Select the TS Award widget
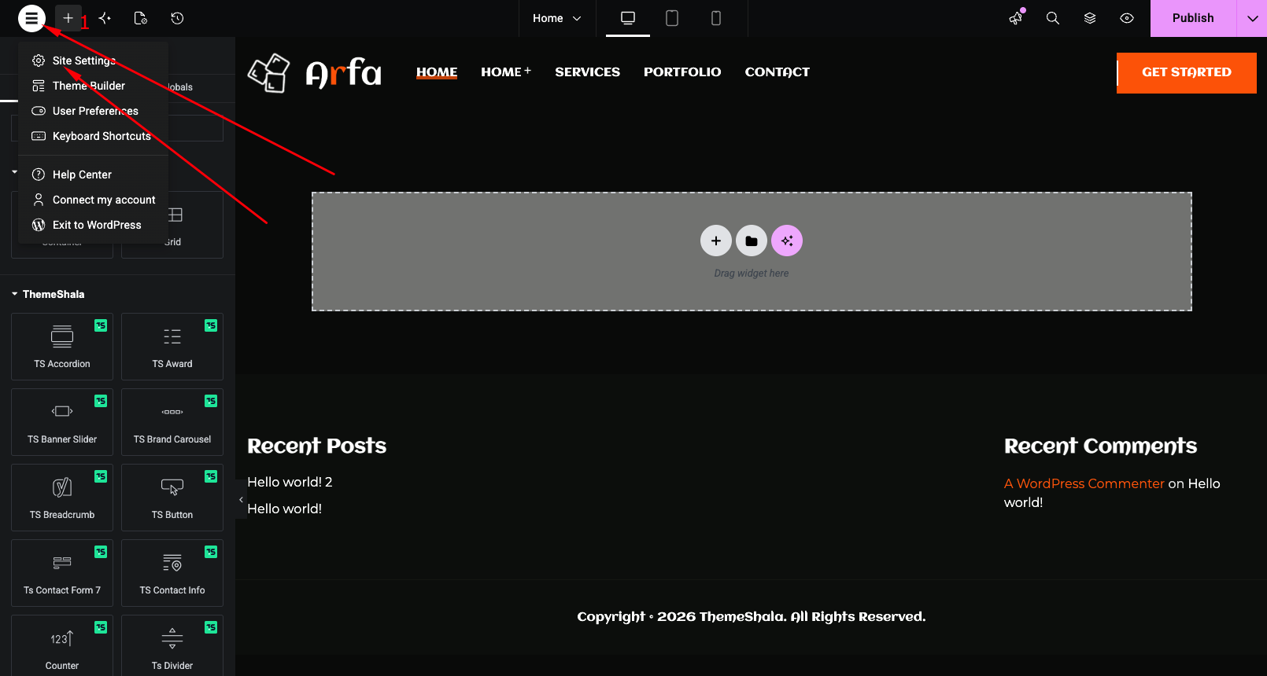This screenshot has width=1267, height=676. click(172, 347)
